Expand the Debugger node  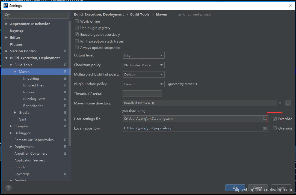point(11,133)
